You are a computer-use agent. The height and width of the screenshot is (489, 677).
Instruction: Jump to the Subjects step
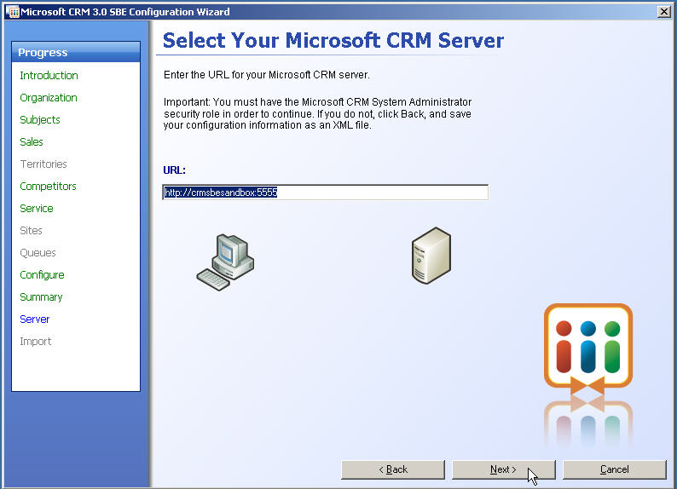[x=40, y=120]
